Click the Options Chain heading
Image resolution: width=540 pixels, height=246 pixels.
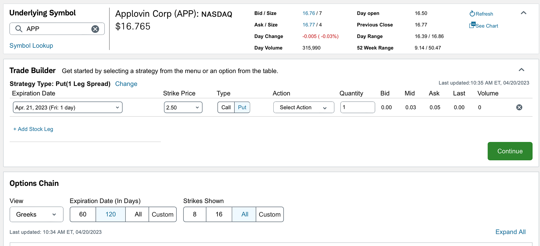[34, 183]
